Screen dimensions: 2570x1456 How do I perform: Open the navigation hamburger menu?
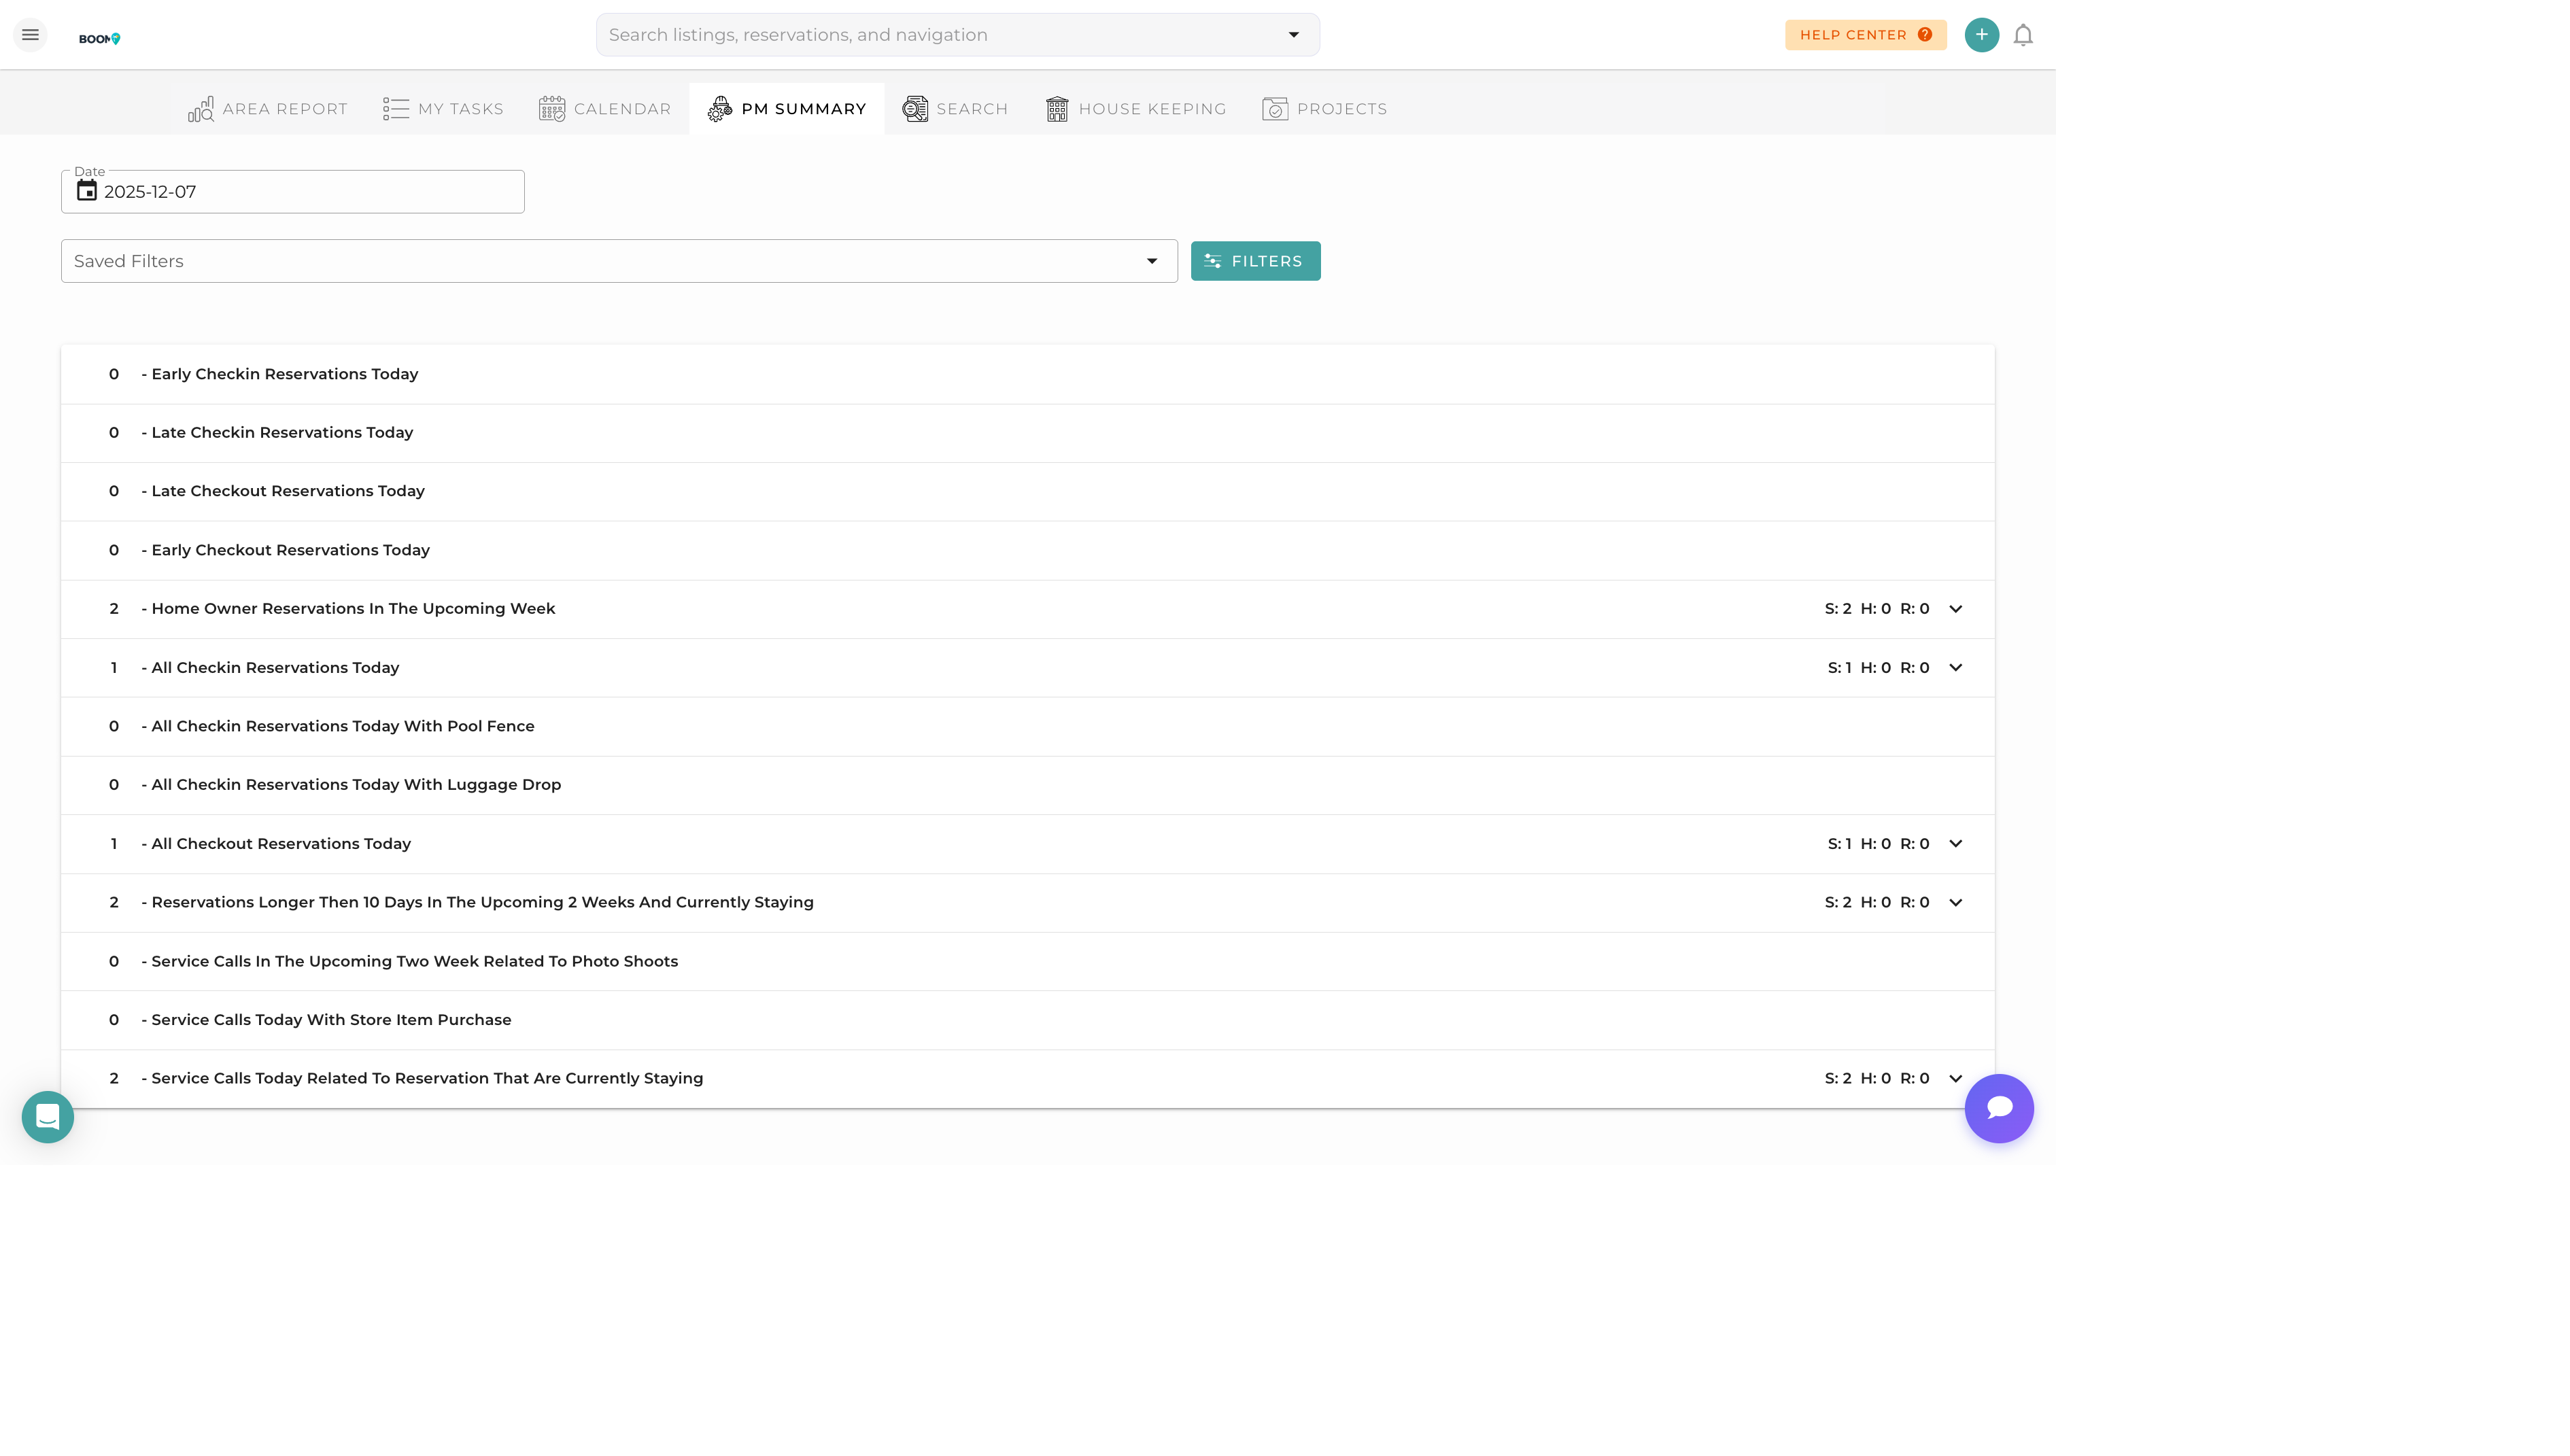click(30, 34)
